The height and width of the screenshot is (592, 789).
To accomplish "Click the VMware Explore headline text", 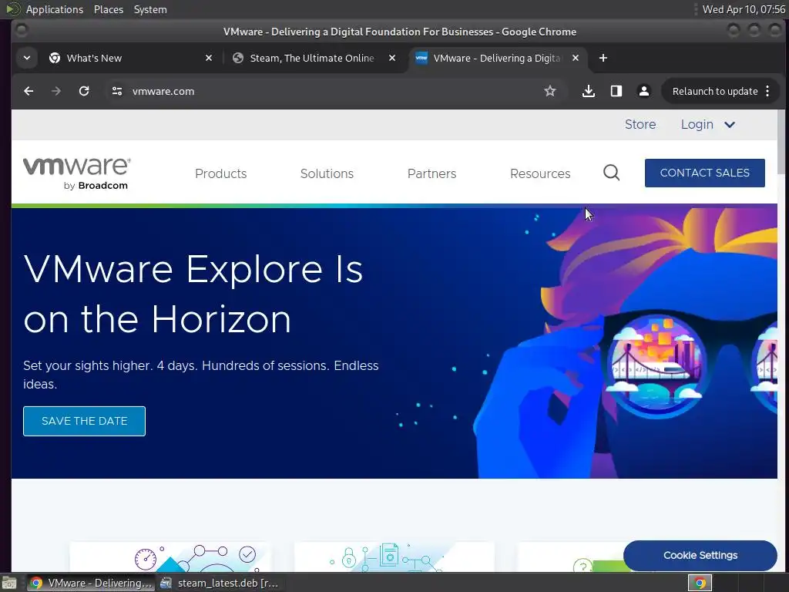I will 193,294.
